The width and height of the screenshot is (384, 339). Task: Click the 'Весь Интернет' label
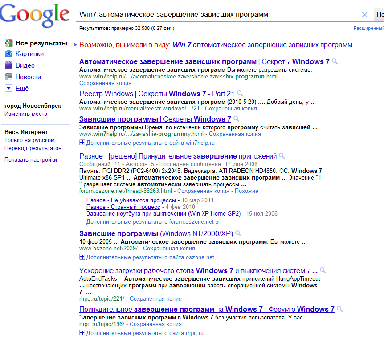tap(26, 132)
